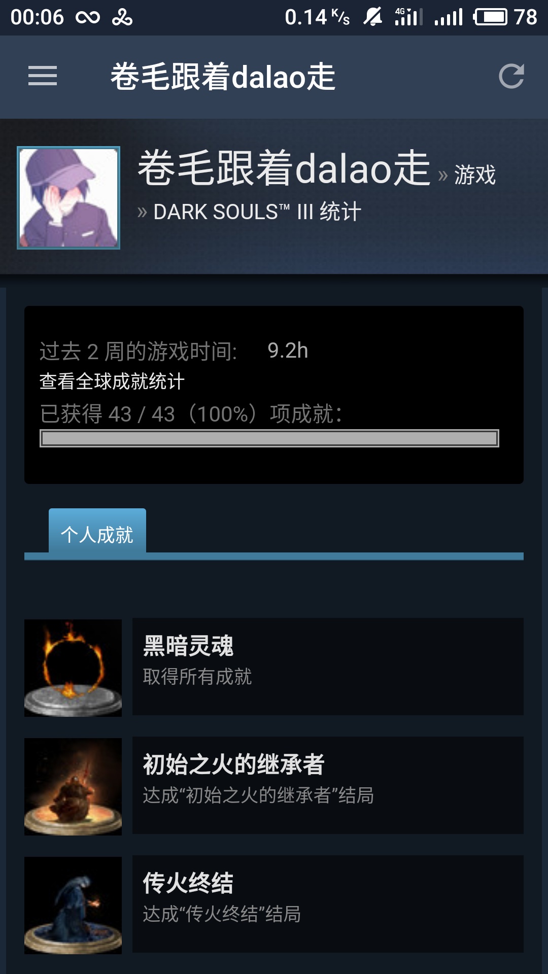The height and width of the screenshot is (974, 548).
Task: Open 查看全球成就统计 link
Action: 112,381
